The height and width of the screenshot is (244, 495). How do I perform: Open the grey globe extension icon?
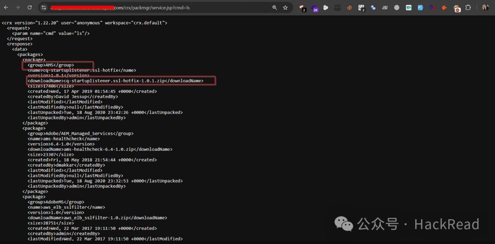pos(397,8)
